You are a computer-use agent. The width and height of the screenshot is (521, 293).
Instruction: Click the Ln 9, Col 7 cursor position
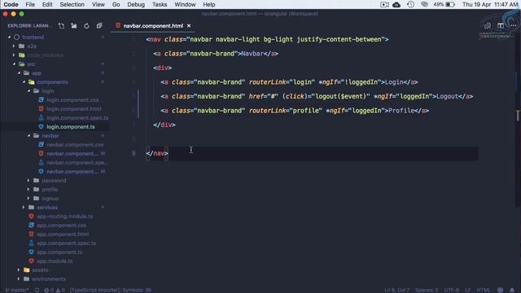[x=397, y=290]
